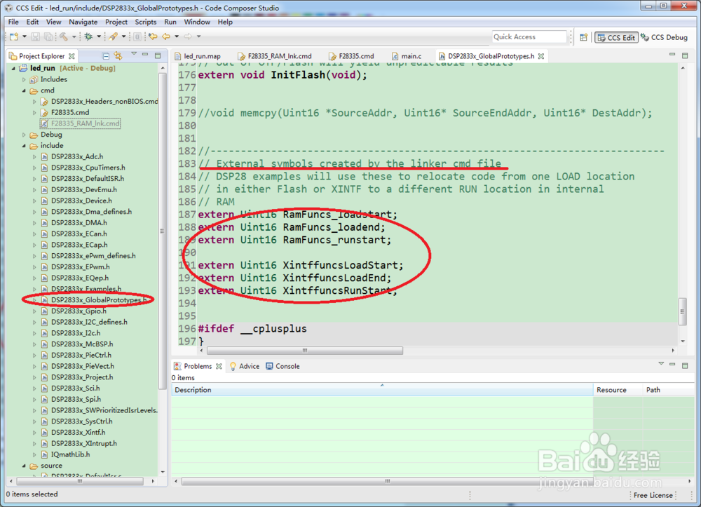Image resolution: width=701 pixels, height=507 pixels.
Task: Open Problems panel view menu triangle
Action: 661,364
